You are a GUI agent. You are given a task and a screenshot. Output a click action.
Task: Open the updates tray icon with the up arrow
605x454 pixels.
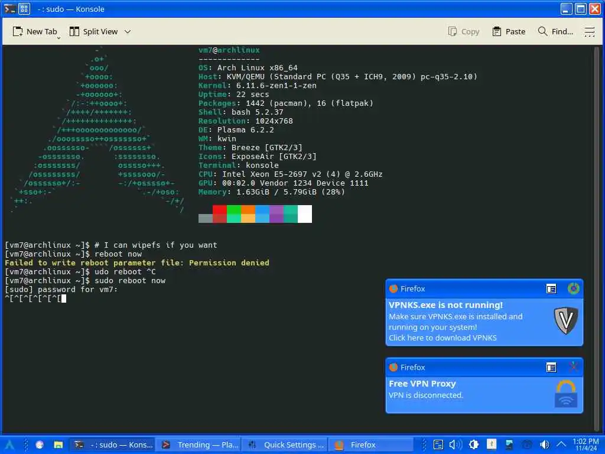tap(492, 445)
